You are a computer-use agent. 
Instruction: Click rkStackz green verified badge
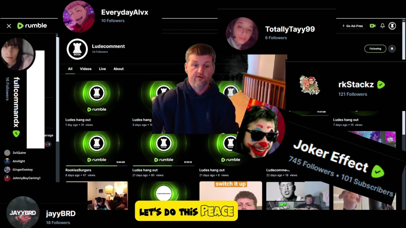(381, 85)
